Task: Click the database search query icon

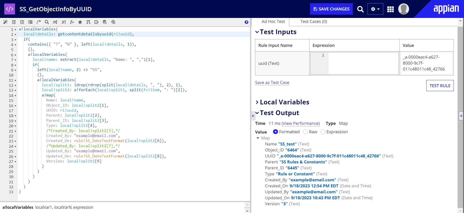Action: tap(105, 22)
